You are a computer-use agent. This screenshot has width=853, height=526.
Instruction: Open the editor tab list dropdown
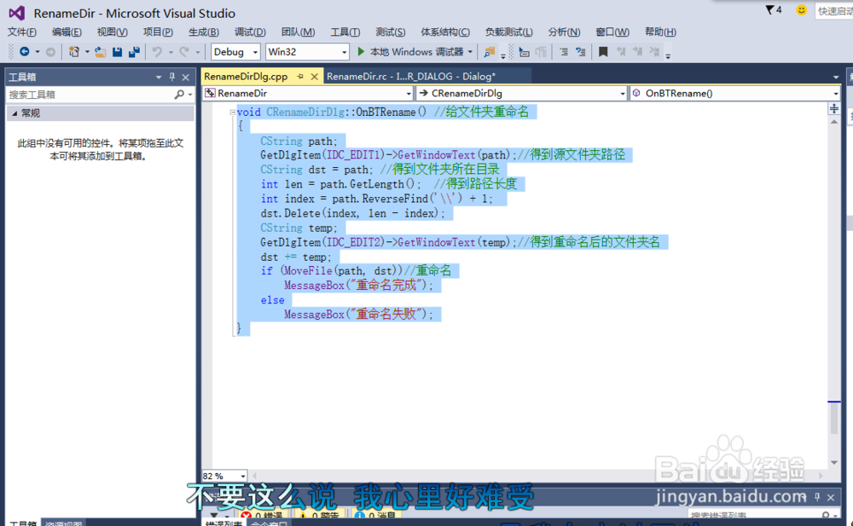tap(836, 78)
